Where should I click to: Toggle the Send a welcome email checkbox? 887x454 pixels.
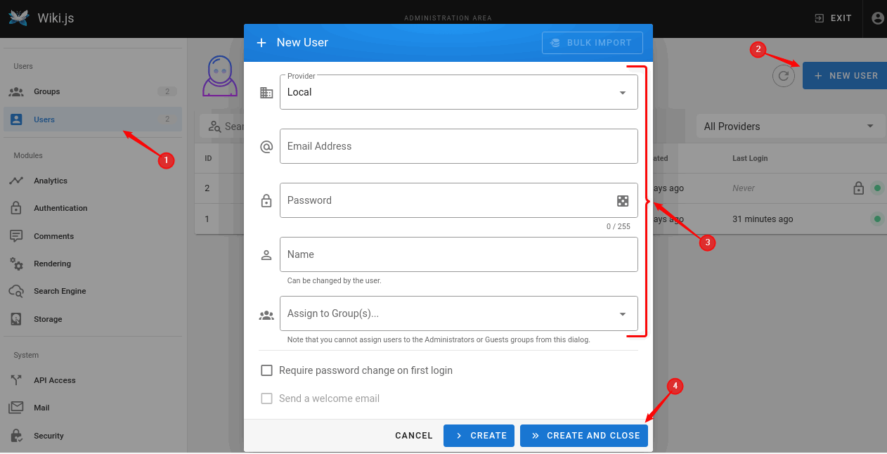(267, 398)
